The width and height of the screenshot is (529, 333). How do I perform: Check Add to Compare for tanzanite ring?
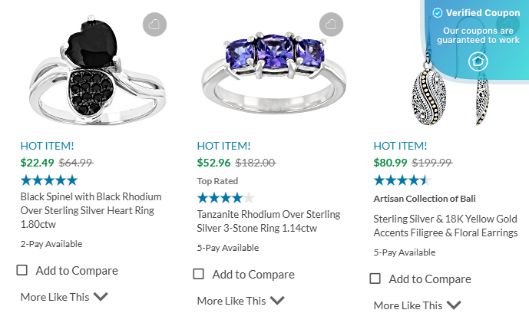pos(199,274)
